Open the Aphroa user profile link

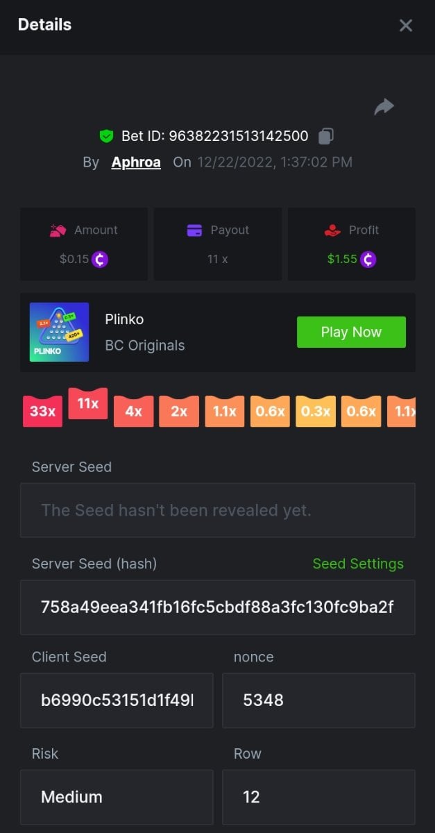click(x=136, y=162)
